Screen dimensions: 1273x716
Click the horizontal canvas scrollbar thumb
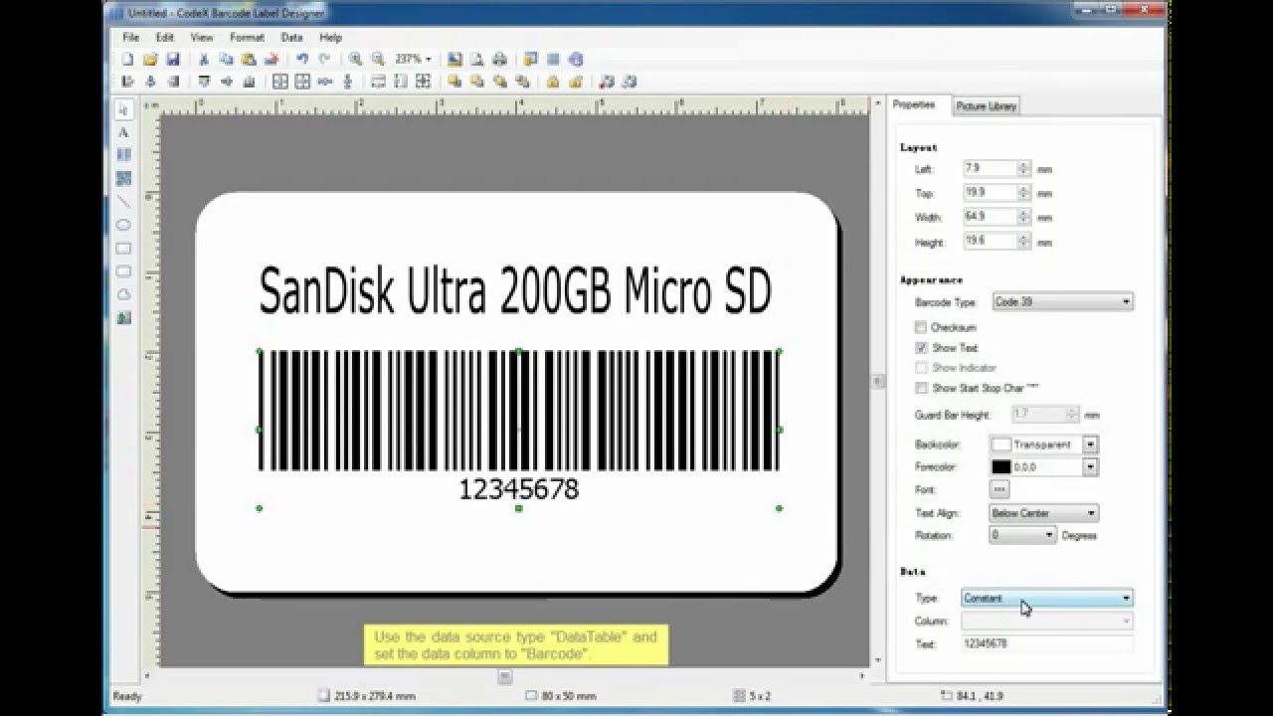pyautogui.click(x=505, y=676)
